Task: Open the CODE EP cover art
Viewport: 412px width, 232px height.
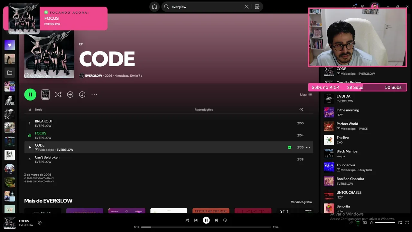Action: (x=49, y=53)
